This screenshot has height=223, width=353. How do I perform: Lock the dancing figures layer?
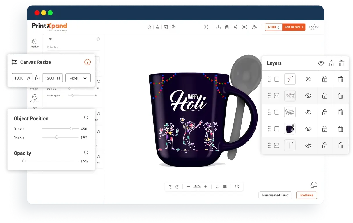click(x=325, y=95)
